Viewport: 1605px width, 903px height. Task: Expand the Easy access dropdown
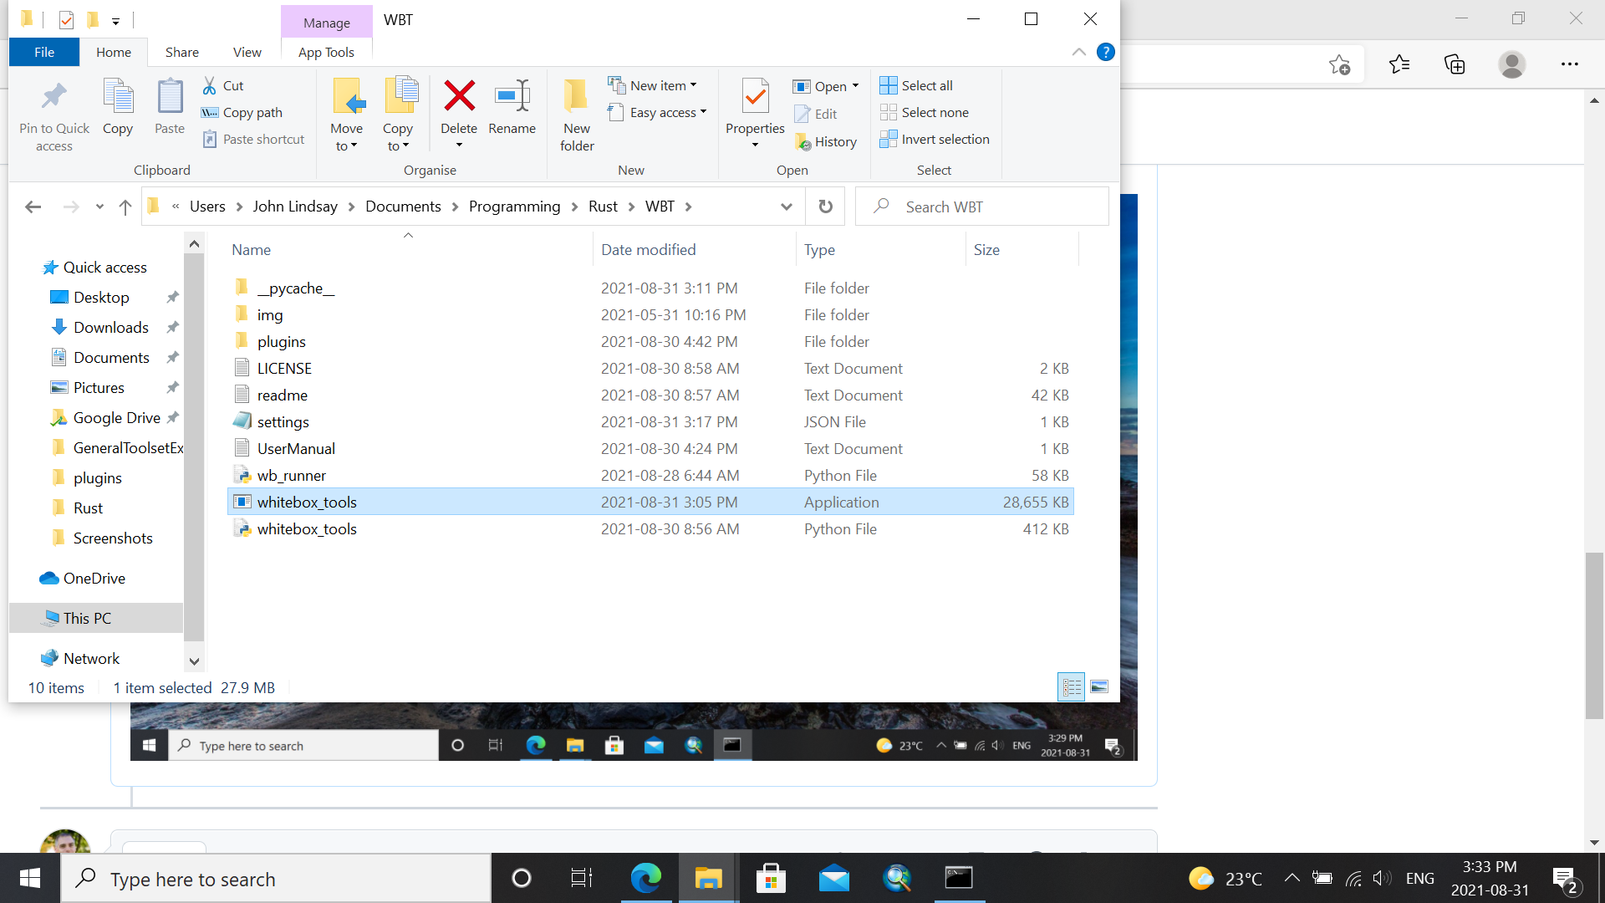(x=658, y=112)
